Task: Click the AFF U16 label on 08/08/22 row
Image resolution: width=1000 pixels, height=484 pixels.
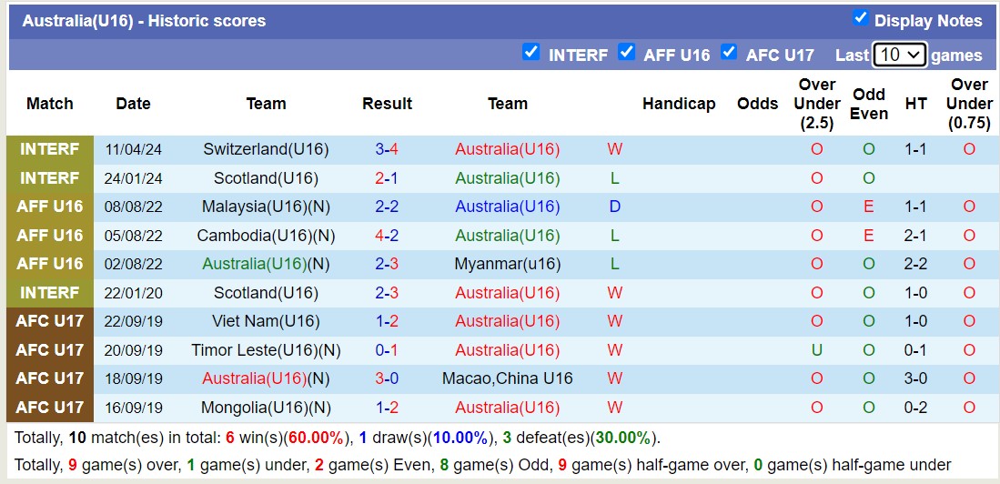Action: click(50, 207)
